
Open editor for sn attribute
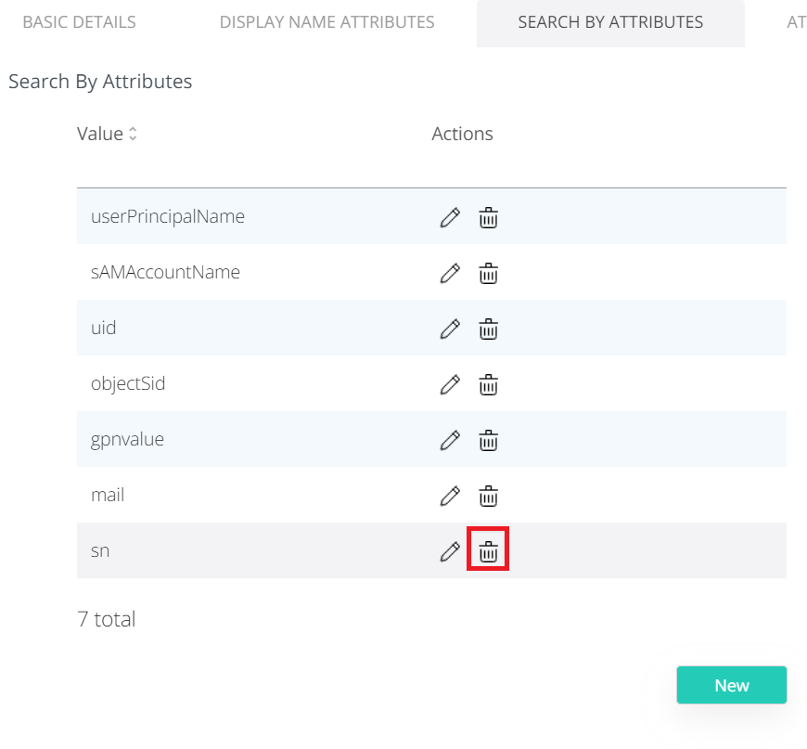click(x=450, y=552)
